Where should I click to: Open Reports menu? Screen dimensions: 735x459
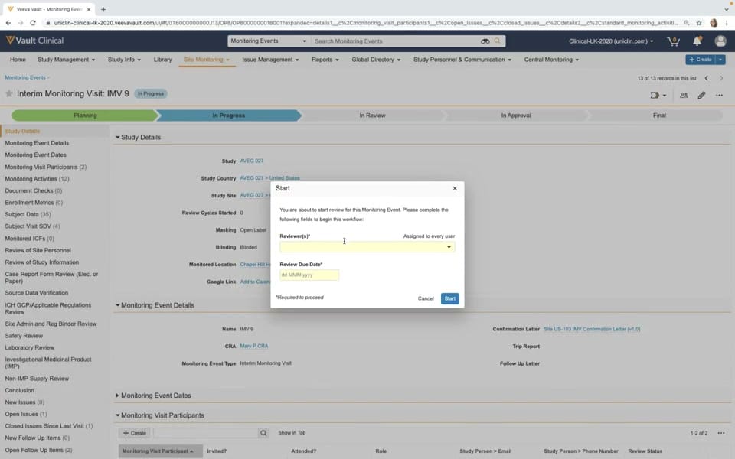(325, 60)
